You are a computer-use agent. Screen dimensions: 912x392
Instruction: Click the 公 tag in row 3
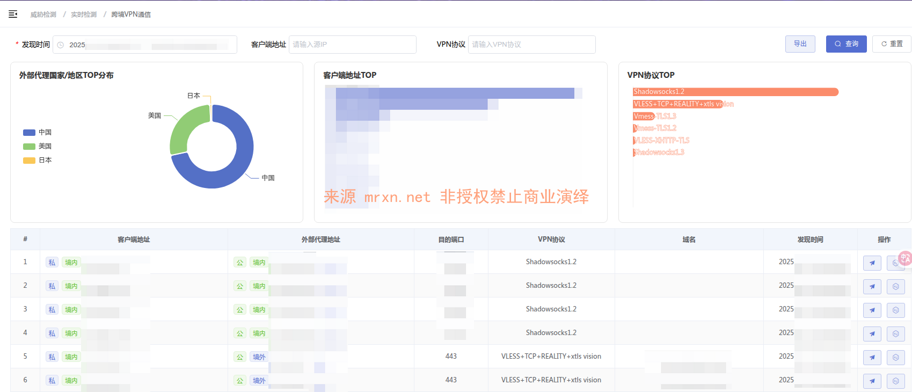click(x=240, y=310)
